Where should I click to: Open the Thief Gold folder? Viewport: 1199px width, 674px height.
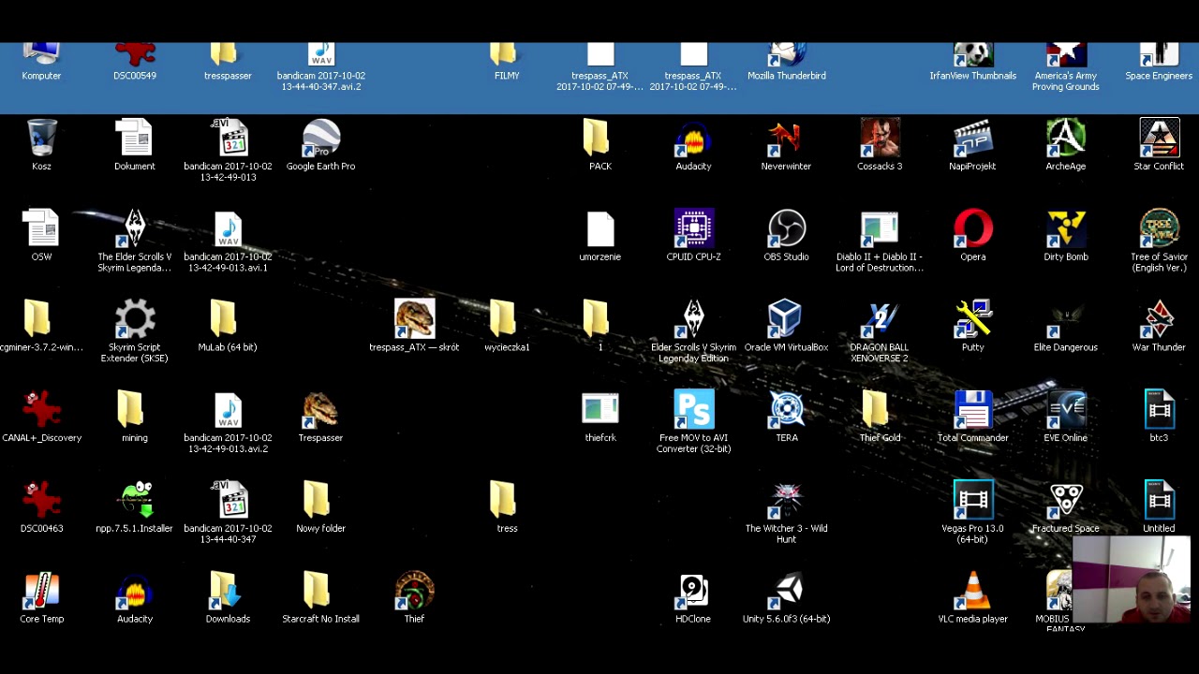[x=880, y=417]
